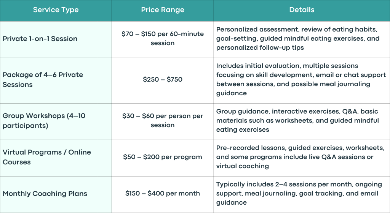The width and height of the screenshot is (390, 213).
Task: Select the Group Workshops service cell
Action: point(56,121)
